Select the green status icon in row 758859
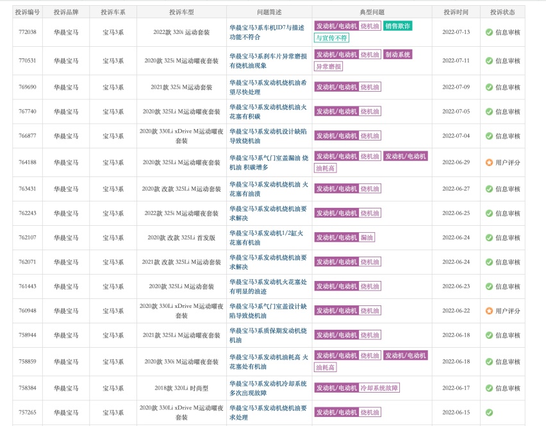Image resolution: width=546 pixels, height=426 pixels. (489, 362)
